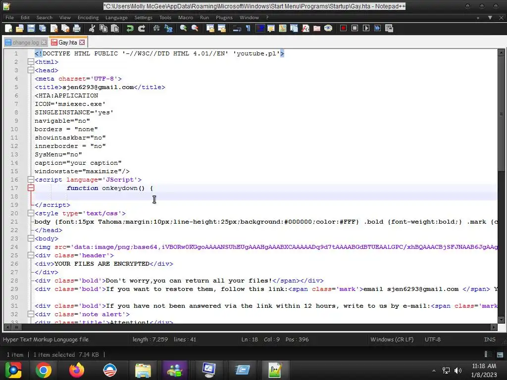Image resolution: width=507 pixels, height=380 pixels.
Task: Switch to the change.log tab
Action: (x=26, y=43)
